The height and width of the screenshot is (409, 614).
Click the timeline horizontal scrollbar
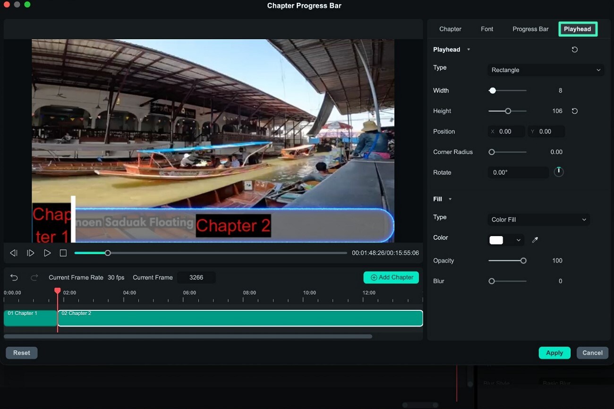[188, 337]
